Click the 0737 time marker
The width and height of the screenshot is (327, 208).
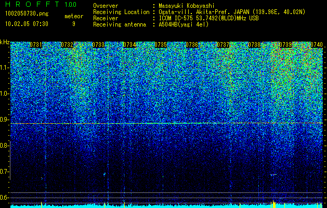[223, 45]
